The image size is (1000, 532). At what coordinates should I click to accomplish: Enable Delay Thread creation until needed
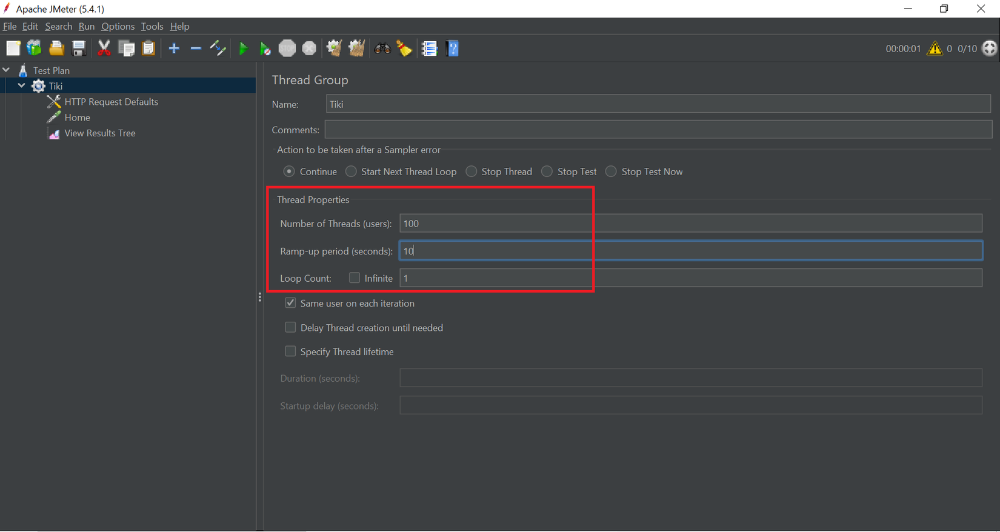[x=290, y=327]
